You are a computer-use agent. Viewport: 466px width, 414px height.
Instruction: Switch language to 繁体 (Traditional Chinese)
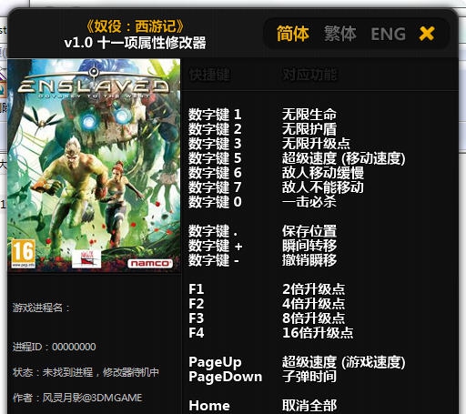pos(339,34)
